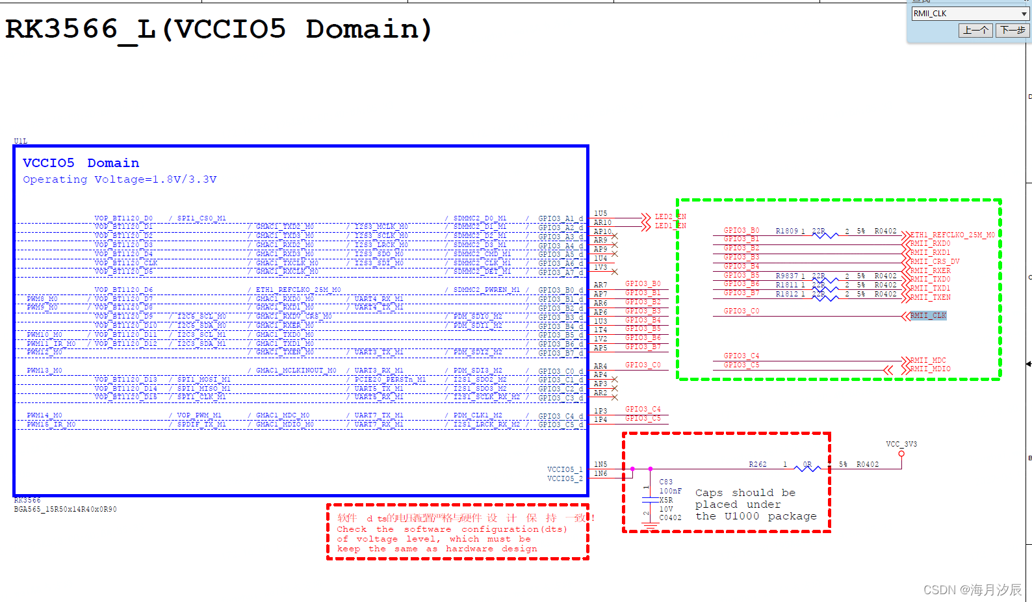Click the LED1_EN off-page connector label
The width and height of the screenshot is (1032, 602).
pos(670,226)
